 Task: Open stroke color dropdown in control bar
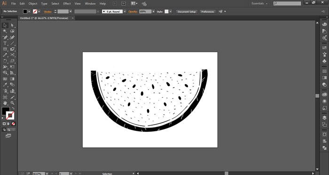pos(39,12)
